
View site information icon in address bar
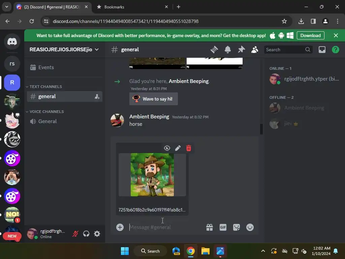click(46, 21)
